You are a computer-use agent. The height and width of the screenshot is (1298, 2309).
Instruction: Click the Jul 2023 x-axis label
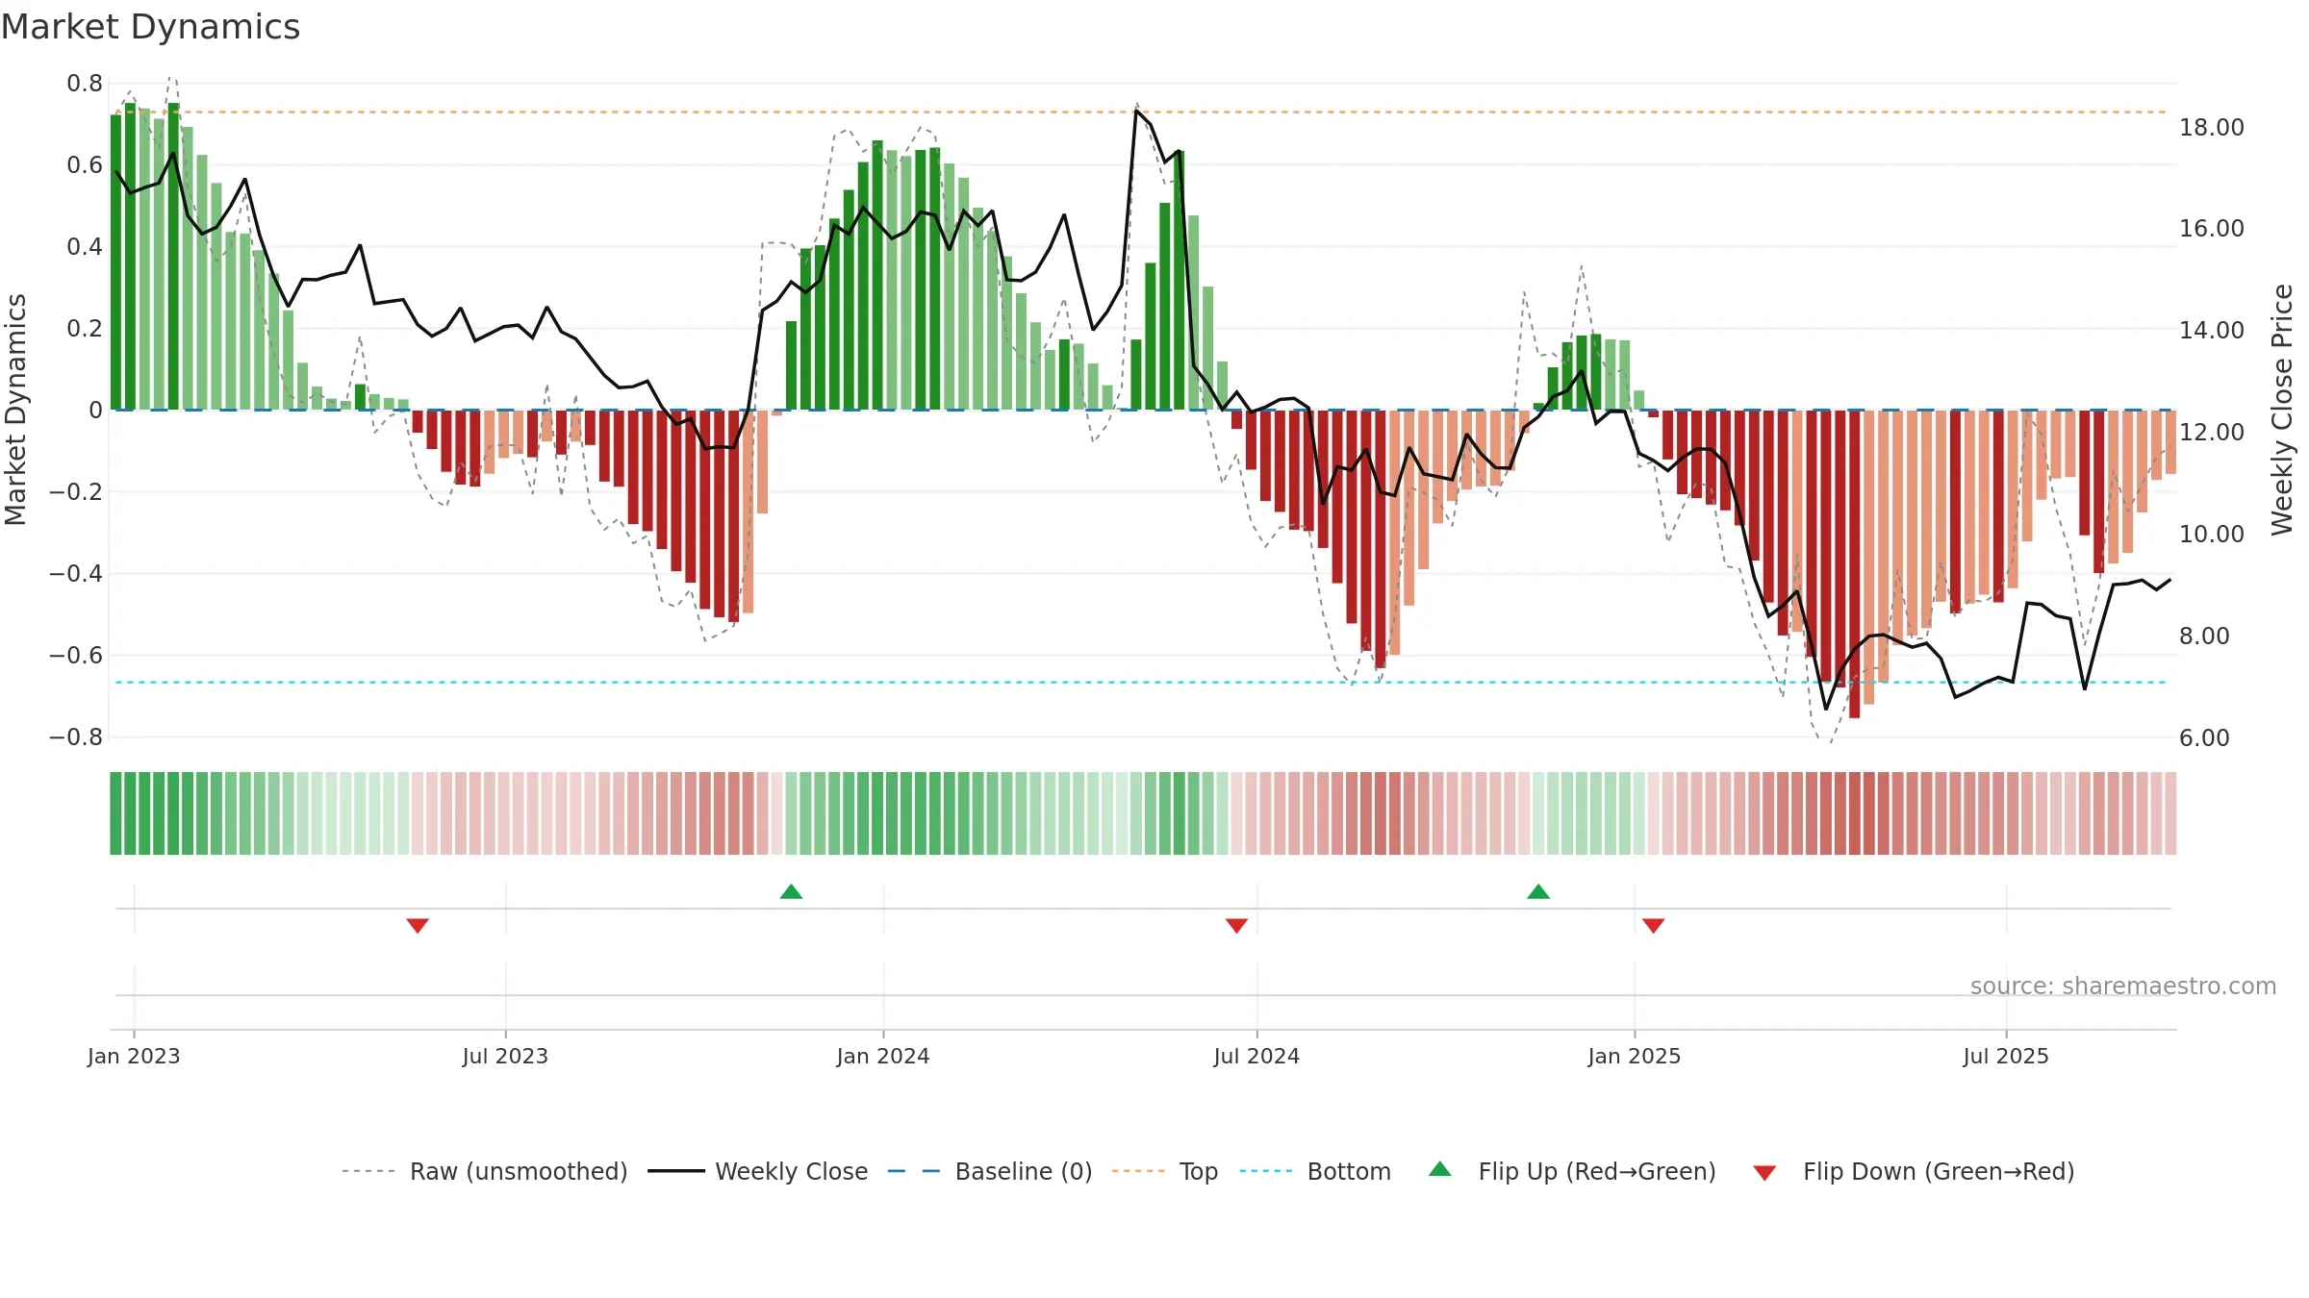point(505,1056)
